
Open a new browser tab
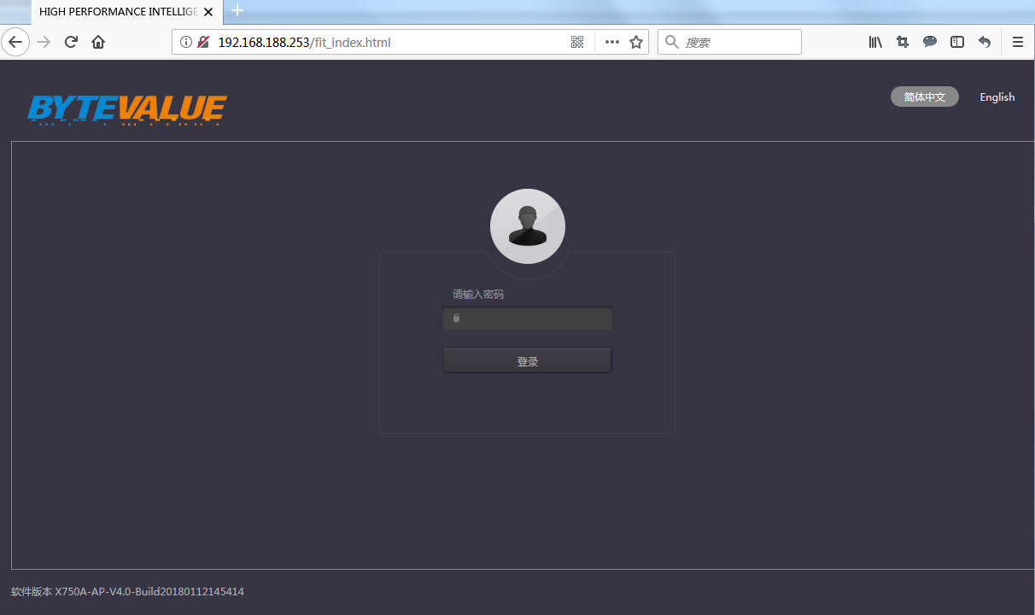(237, 11)
